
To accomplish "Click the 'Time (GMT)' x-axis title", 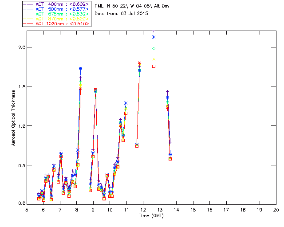I will [151, 215].
